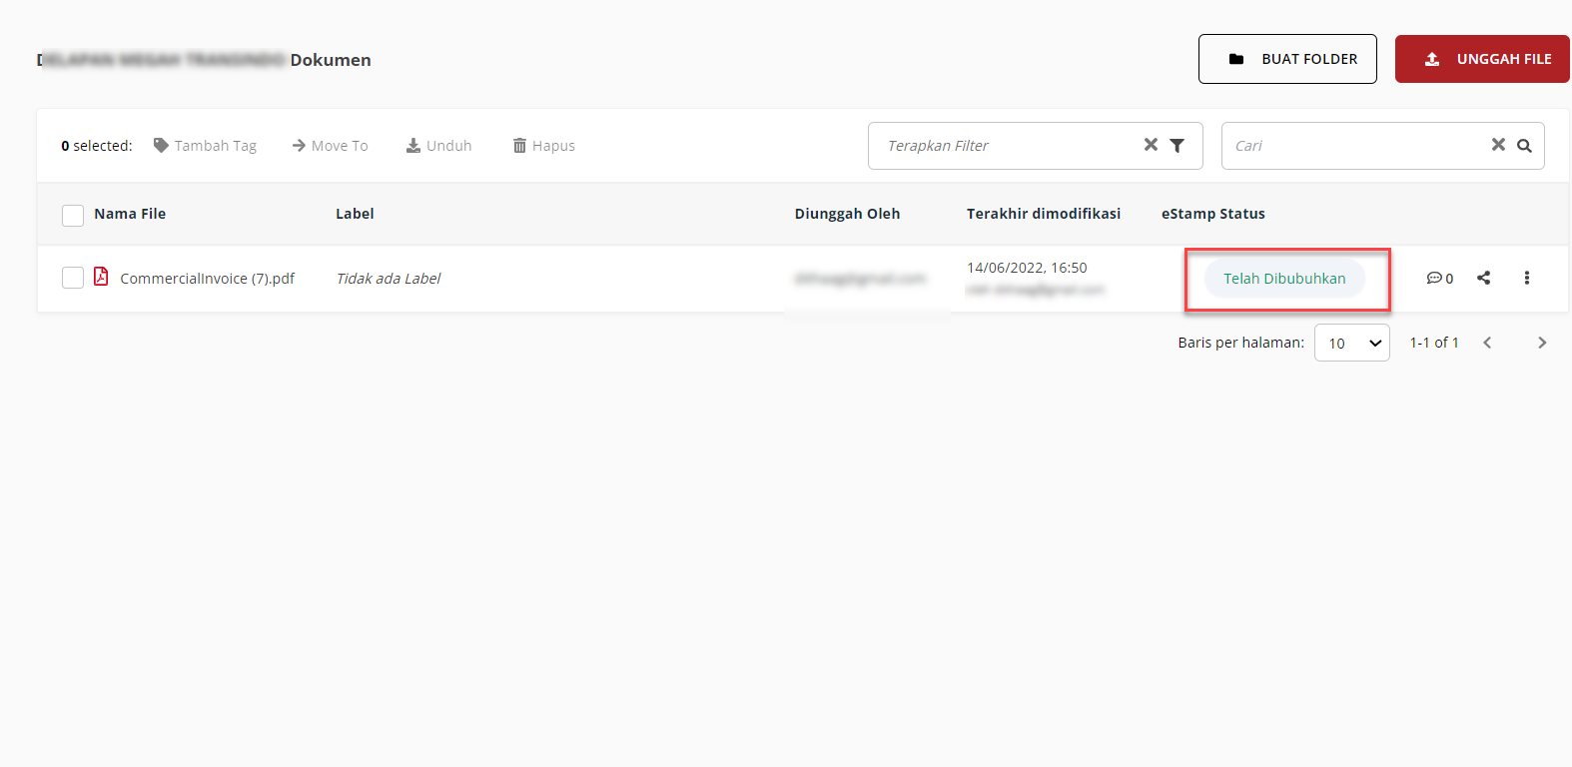
Task: Click the share icon for CommercialInvoice row
Action: tap(1484, 278)
